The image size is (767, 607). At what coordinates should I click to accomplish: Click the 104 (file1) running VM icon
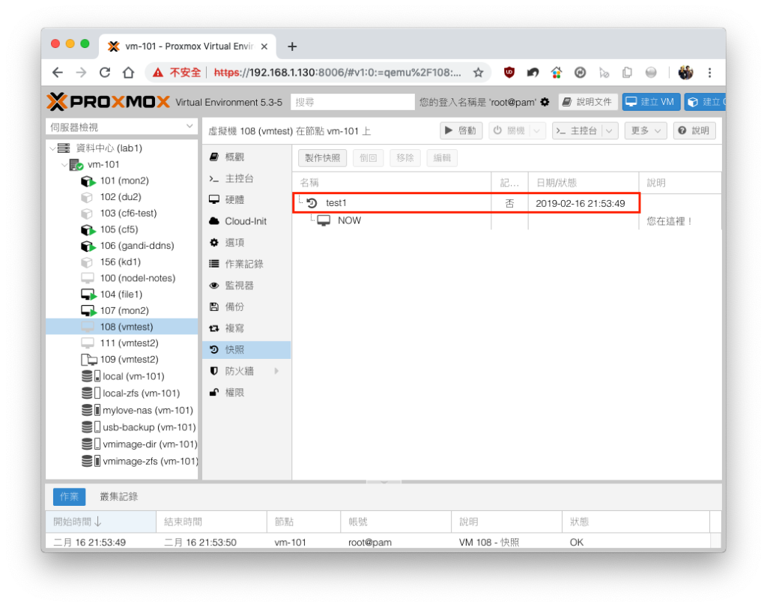click(x=88, y=295)
